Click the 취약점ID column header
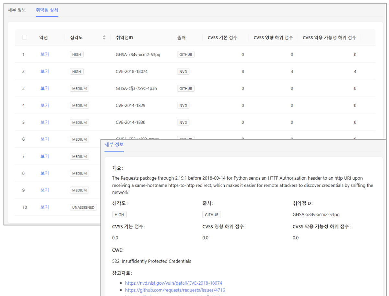Screen dimensions: 389x296 click(124, 38)
